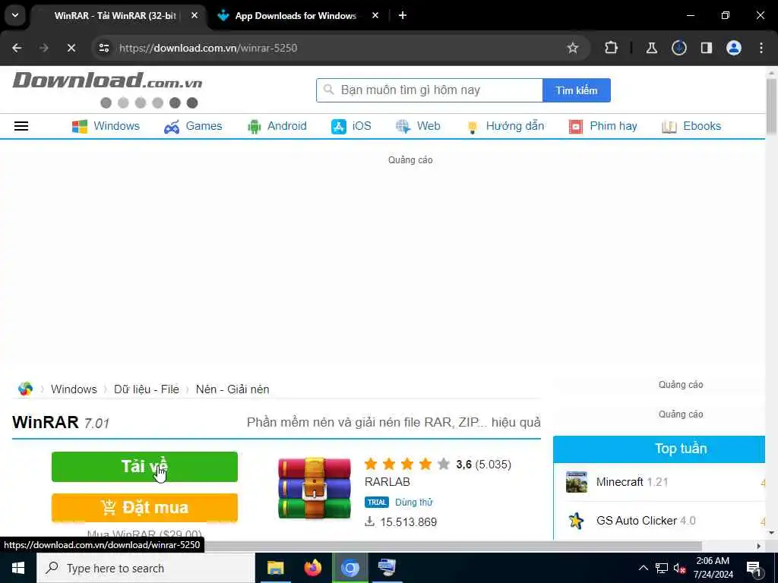Screen dimensions: 778x583
Task: Bookmark this page with the star icon
Action: click(573, 48)
